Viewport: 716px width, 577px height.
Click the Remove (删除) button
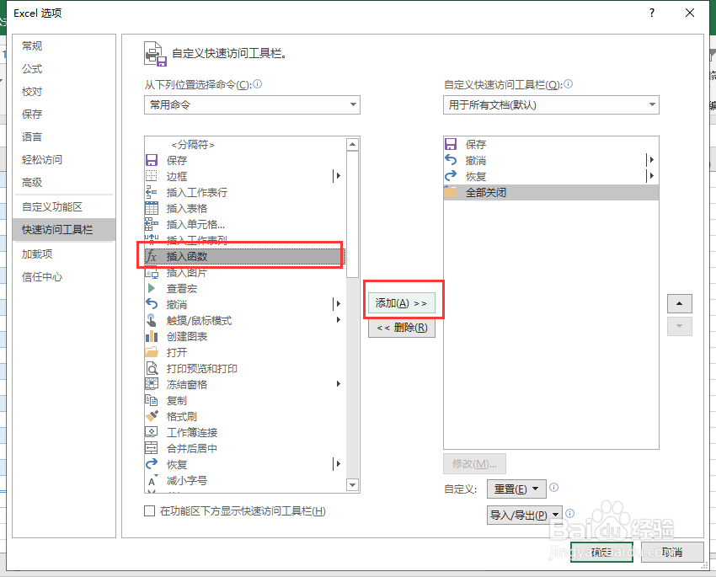402,328
